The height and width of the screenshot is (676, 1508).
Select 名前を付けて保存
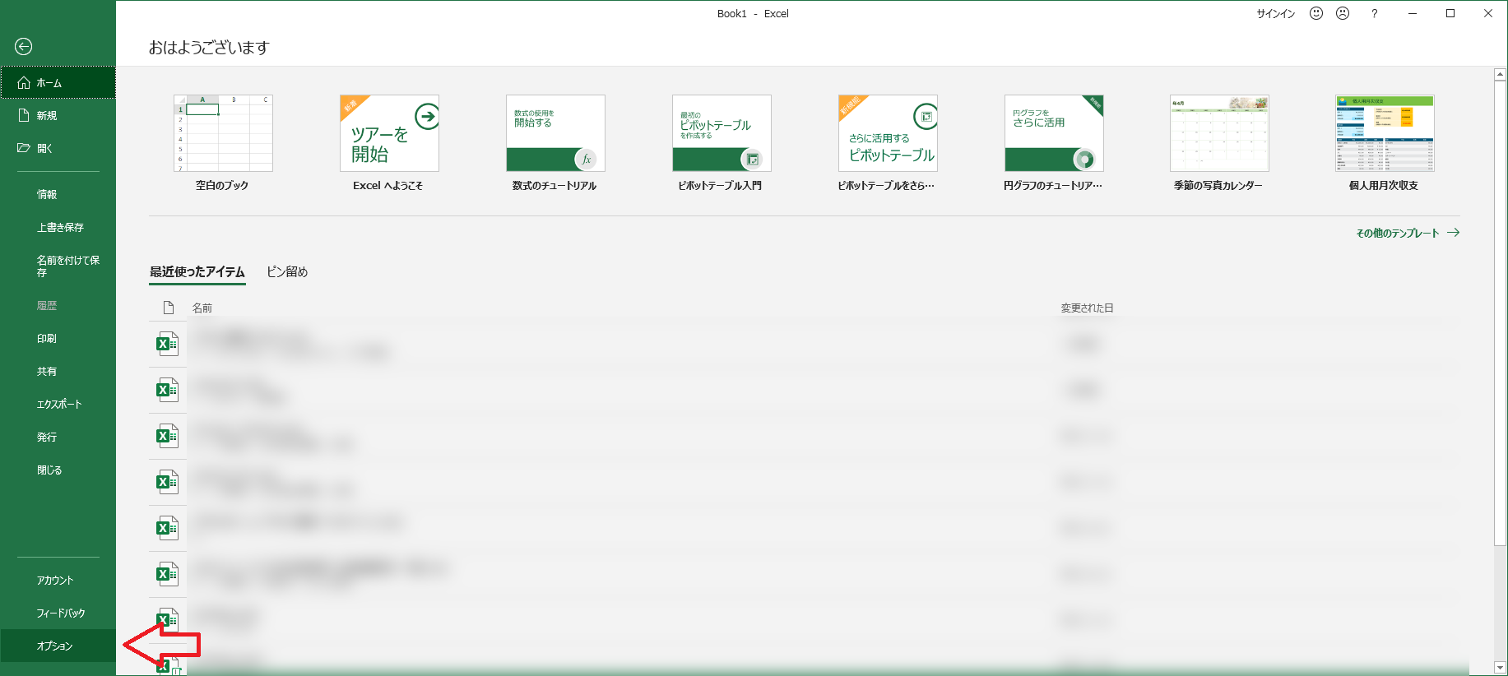58,266
